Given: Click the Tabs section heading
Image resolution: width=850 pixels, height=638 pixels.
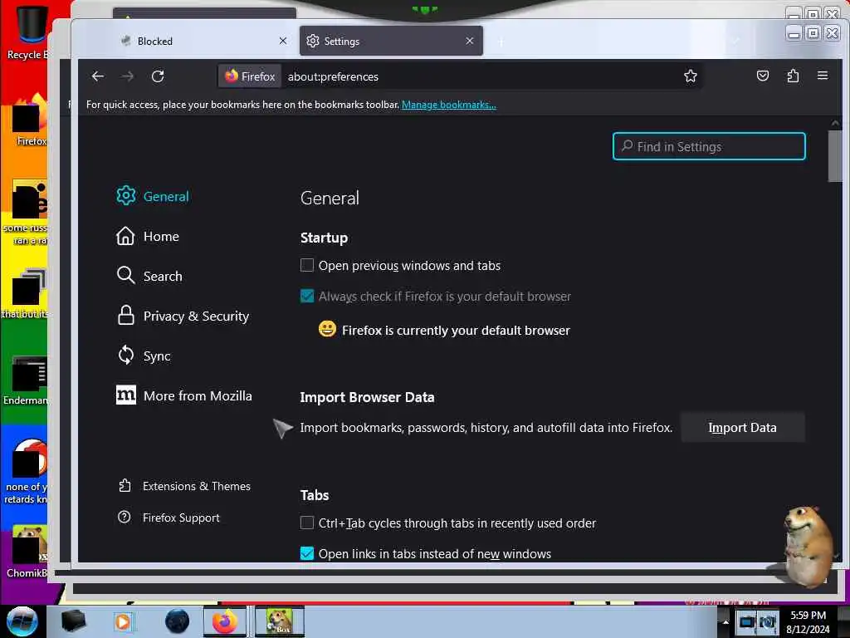Looking at the screenshot, I should click(315, 495).
